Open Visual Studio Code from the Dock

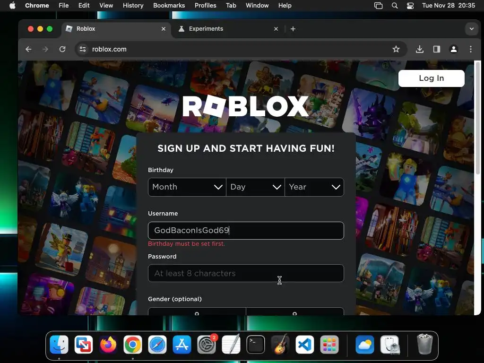coord(305,345)
